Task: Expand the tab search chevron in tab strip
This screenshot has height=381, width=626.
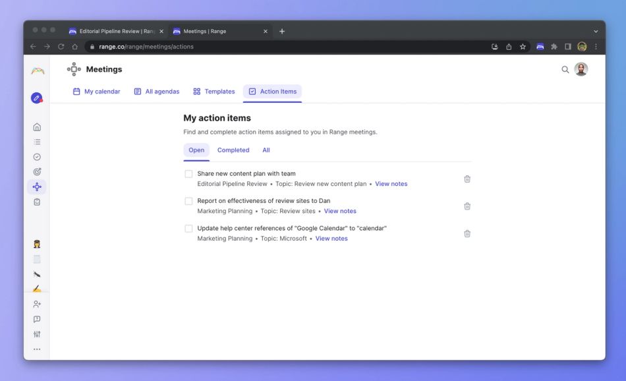Action: click(596, 31)
